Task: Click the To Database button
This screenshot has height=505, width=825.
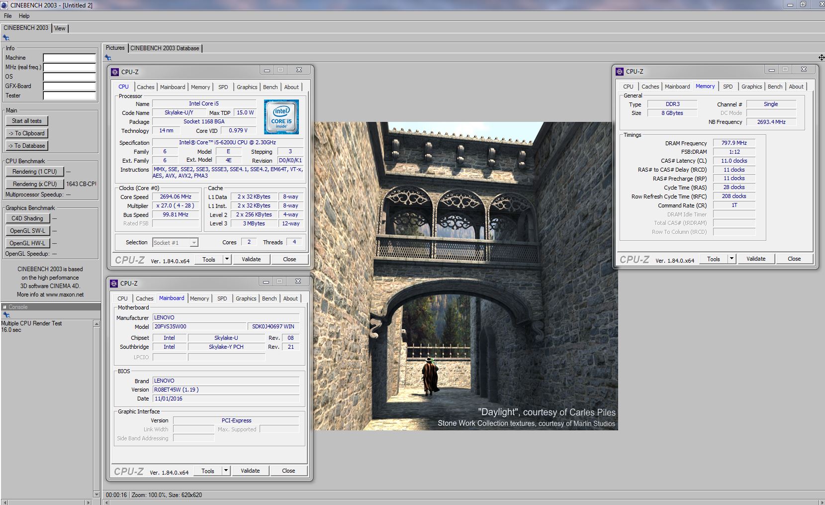Action: [x=27, y=146]
